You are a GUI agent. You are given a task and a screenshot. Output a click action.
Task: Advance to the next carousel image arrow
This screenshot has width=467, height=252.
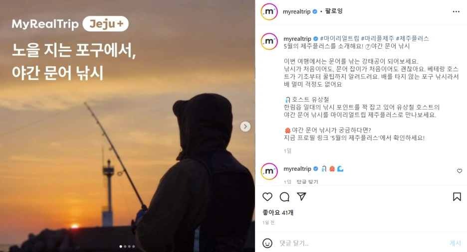[x=245, y=126]
